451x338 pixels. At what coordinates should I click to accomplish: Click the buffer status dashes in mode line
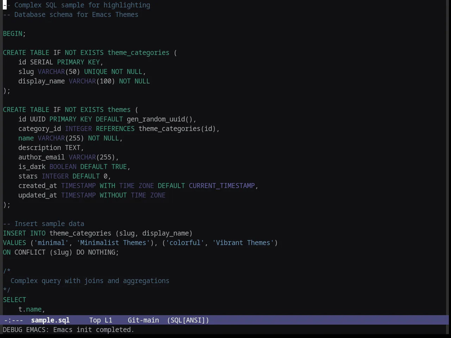tap(13, 320)
